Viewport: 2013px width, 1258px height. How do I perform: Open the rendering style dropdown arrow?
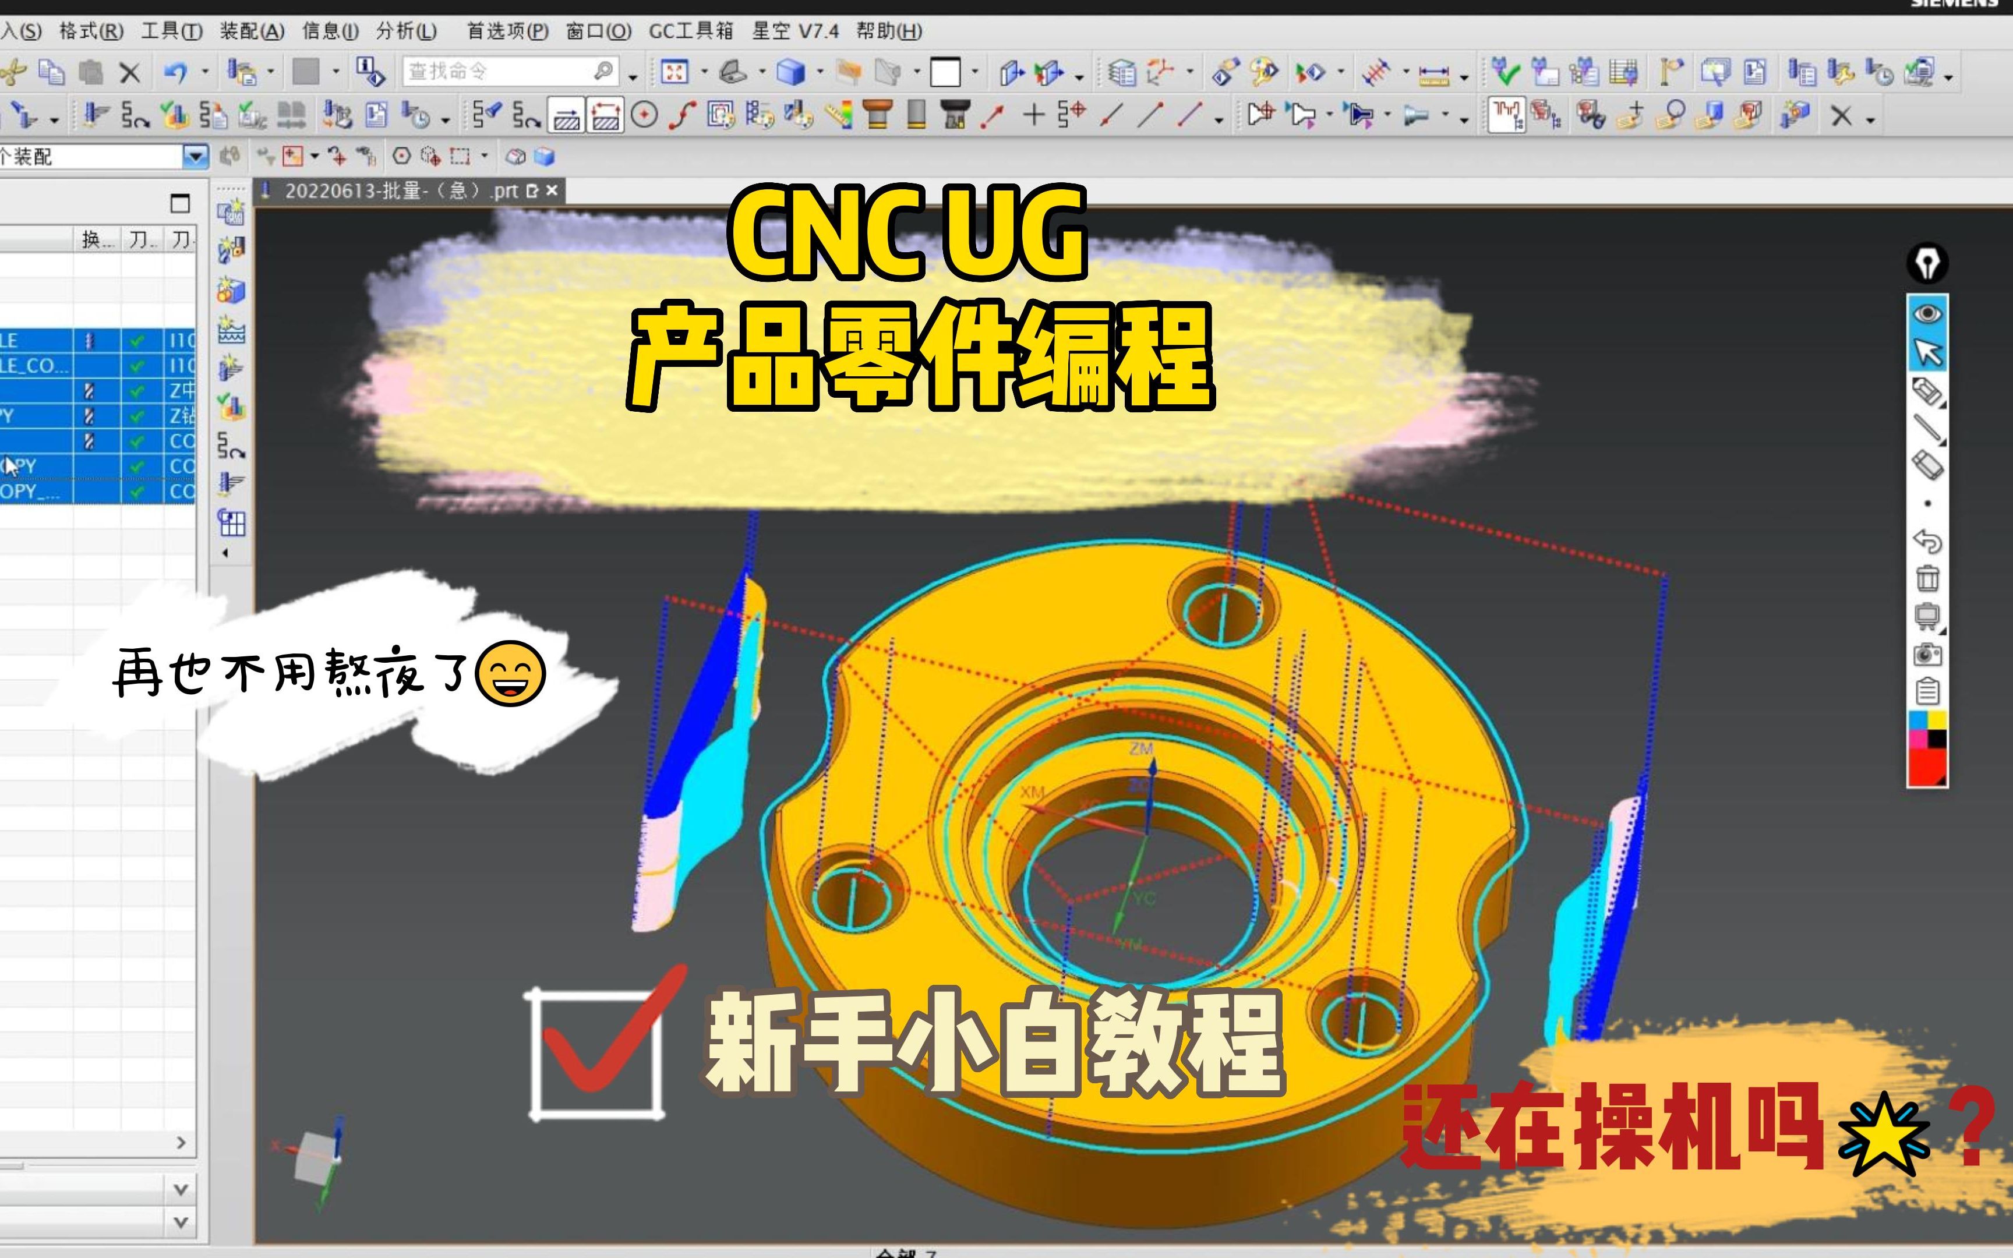pyautogui.click(x=820, y=72)
